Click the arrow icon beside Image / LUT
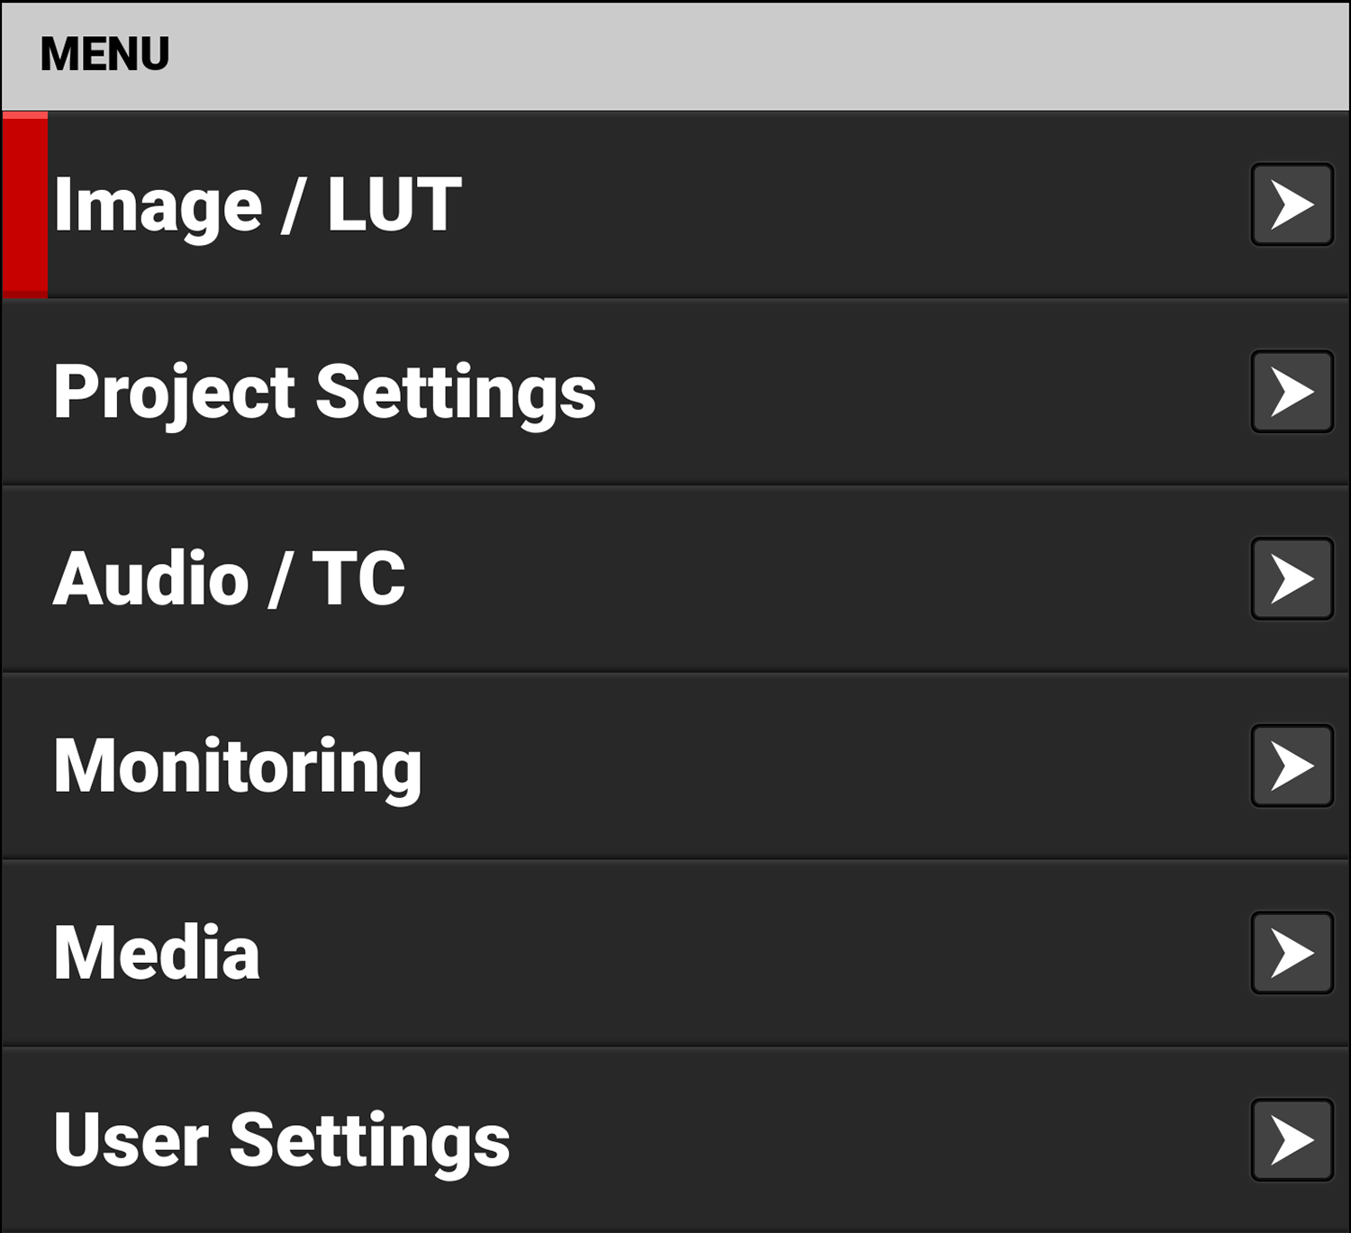The image size is (1351, 1233). pyautogui.click(x=1292, y=204)
